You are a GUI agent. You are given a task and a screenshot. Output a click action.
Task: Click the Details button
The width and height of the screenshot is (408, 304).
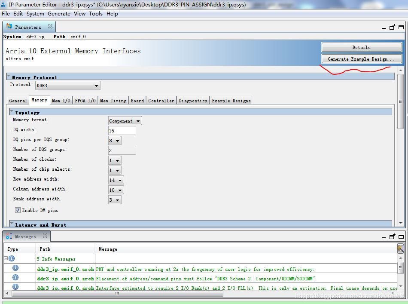[362, 47]
